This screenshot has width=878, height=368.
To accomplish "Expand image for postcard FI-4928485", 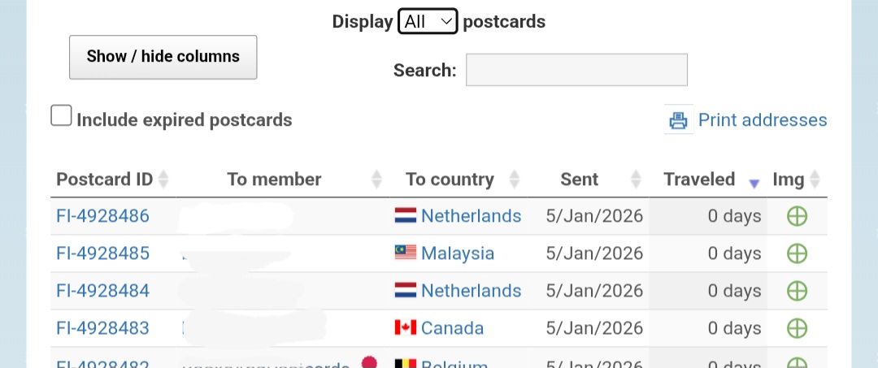I will coord(797,253).
